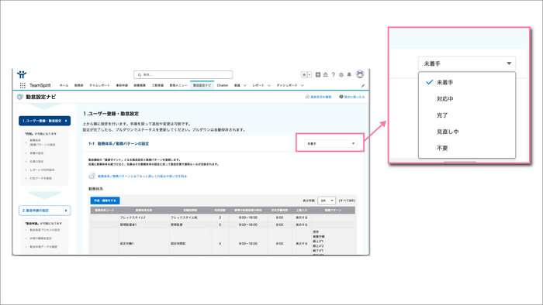Click the 未着手 combo box in the enlarged callout
The height and width of the screenshot is (305, 543).
pyautogui.click(x=467, y=63)
